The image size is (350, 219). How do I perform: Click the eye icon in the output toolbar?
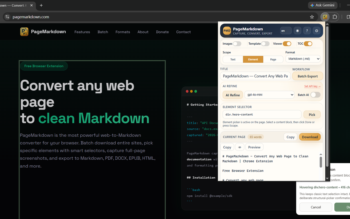tap(240, 147)
